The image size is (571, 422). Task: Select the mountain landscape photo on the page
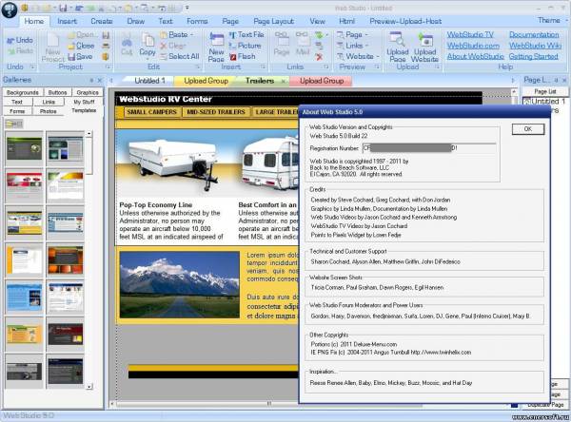(180, 284)
